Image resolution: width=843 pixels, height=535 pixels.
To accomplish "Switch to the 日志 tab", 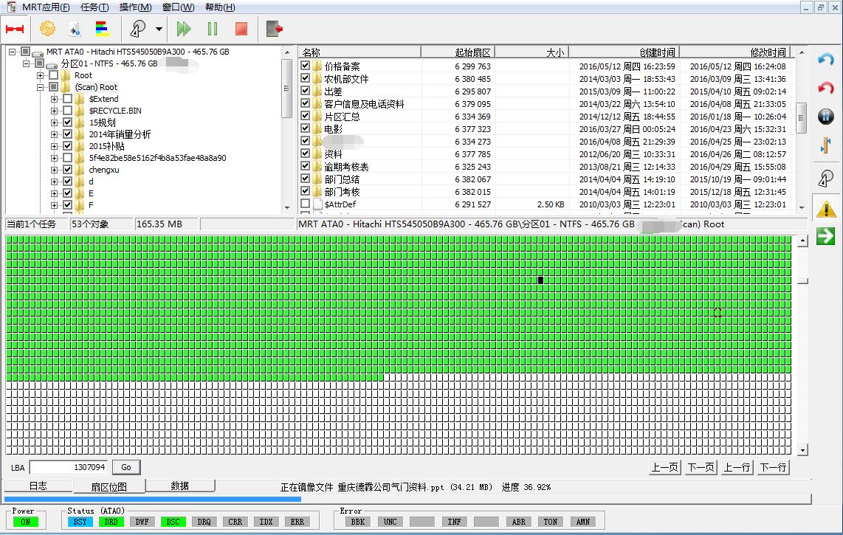I will pos(38,486).
